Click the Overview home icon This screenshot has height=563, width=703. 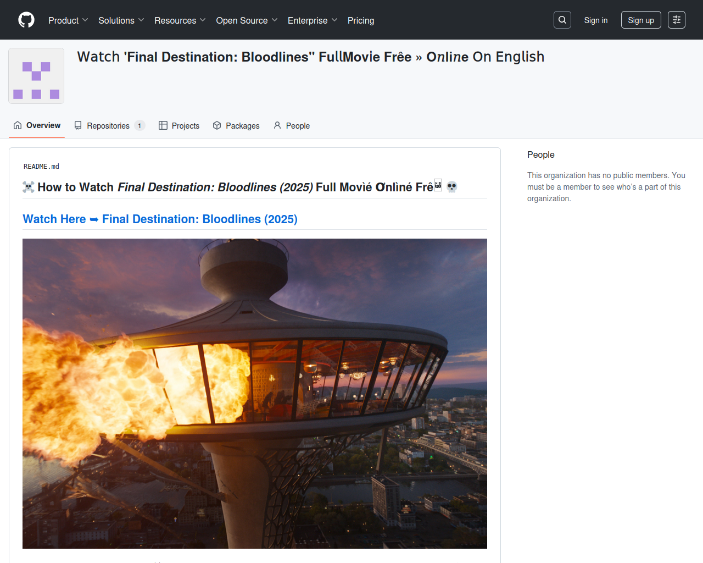coord(18,125)
